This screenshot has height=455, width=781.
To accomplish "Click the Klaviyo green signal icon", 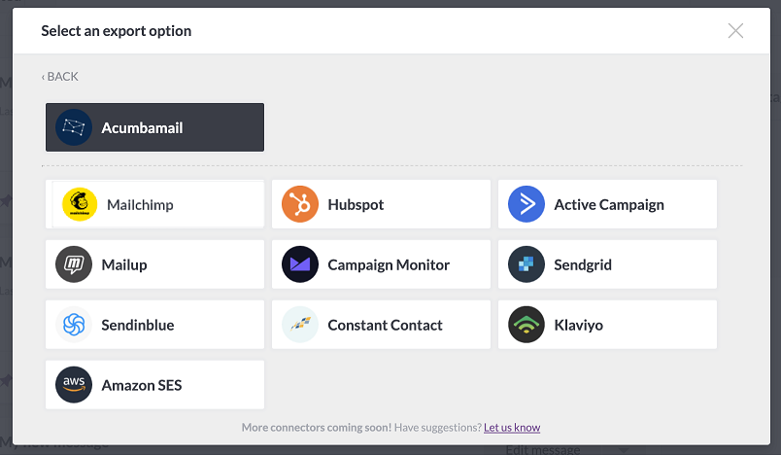I will 526,325.
